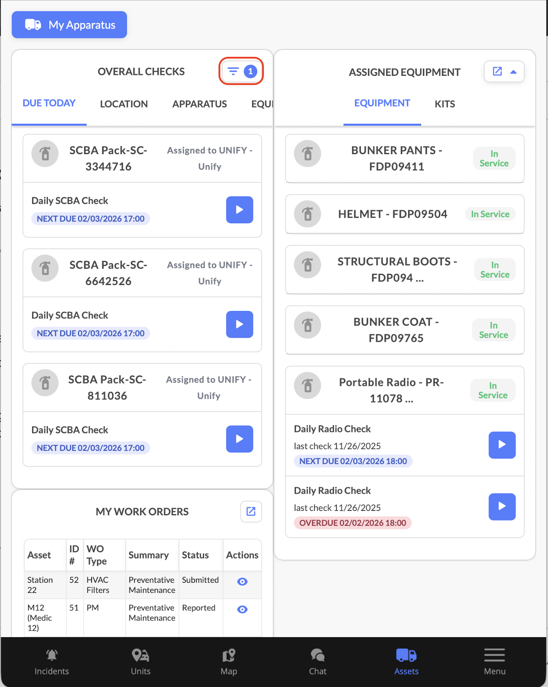Collapse the Assigned Equipment panel
Screen dimensions: 548x687
coord(513,72)
